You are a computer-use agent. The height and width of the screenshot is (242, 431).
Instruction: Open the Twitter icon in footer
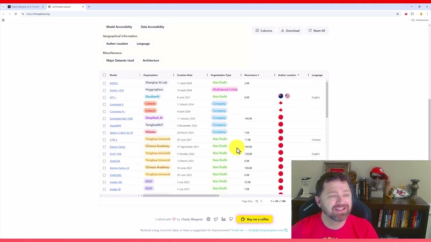[216, 219]
